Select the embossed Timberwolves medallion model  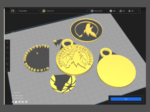pos(74,59)
